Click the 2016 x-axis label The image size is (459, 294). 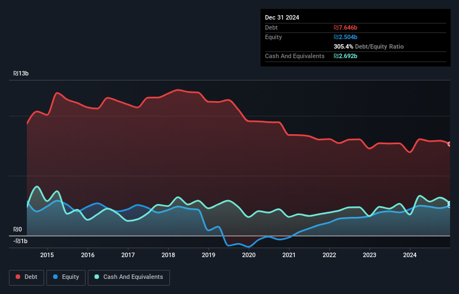(88, 255)
